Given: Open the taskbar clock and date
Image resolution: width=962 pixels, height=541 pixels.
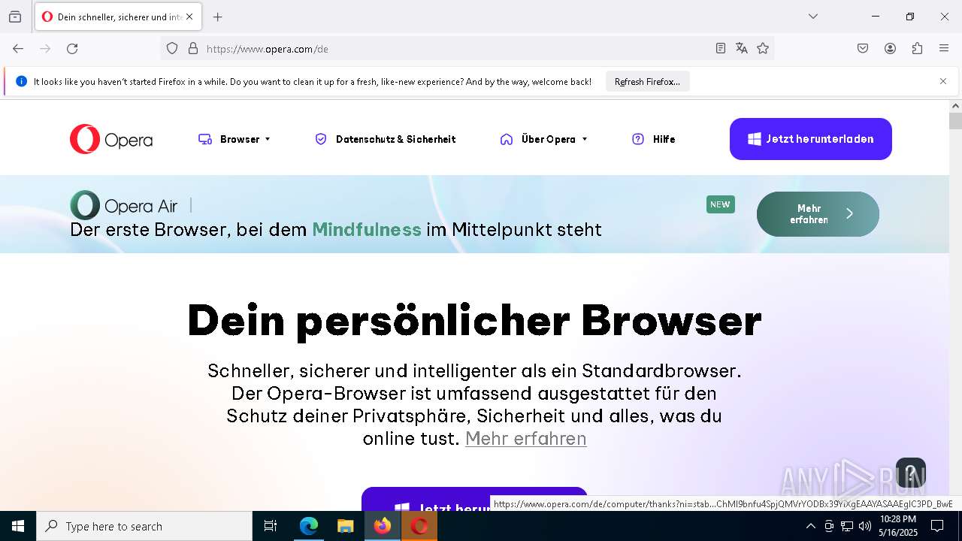Looking at the screenshot, I should (x=898, y=526).
